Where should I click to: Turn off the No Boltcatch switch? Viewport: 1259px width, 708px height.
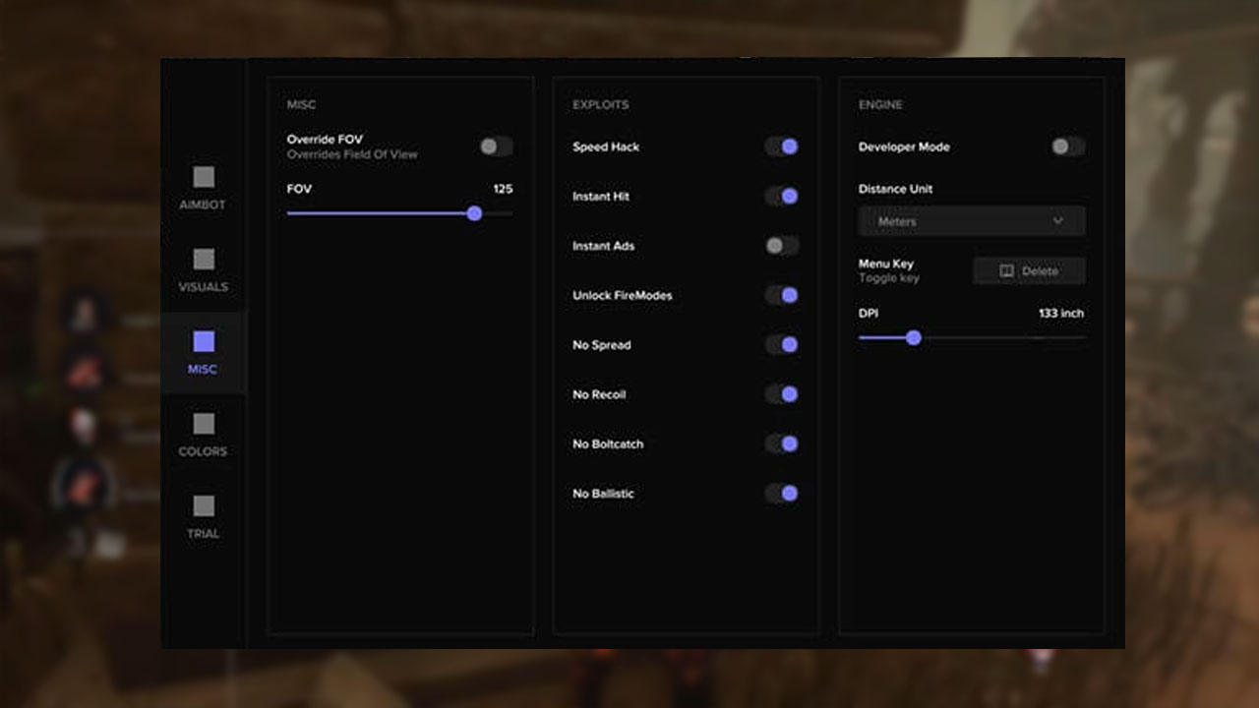[x=782, y=443]
